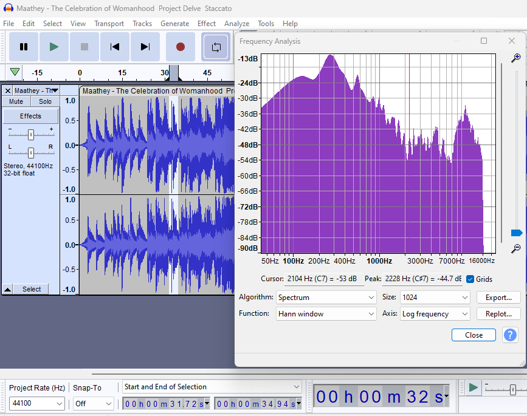Open the Axis Log frequency dropdown
Image resolution: width=527 pixels, height=416 pixels.
(x=435, y=314)
